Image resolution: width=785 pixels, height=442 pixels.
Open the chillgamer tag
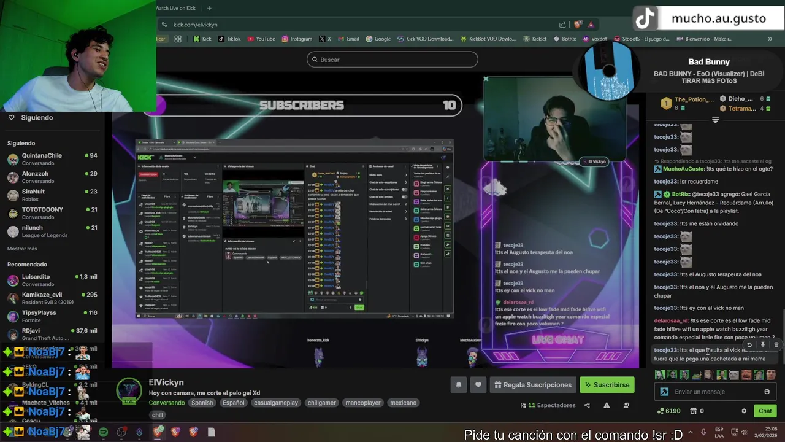(321, 403)
